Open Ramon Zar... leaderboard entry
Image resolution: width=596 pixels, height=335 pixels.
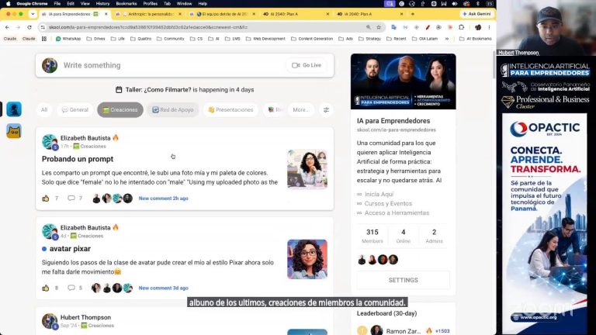point(404,331)
